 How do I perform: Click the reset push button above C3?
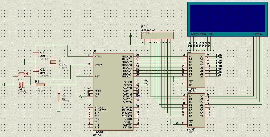tap(22, 75)
